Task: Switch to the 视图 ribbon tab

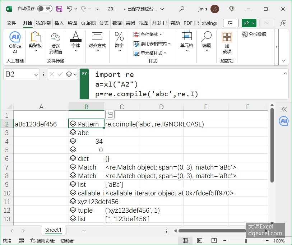Action: [144, 23]
